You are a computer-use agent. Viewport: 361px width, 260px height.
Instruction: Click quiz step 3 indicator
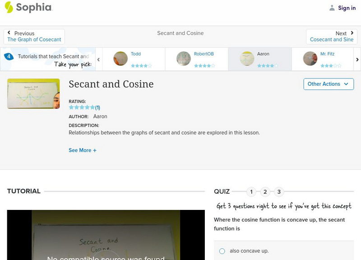coord(279,192)
